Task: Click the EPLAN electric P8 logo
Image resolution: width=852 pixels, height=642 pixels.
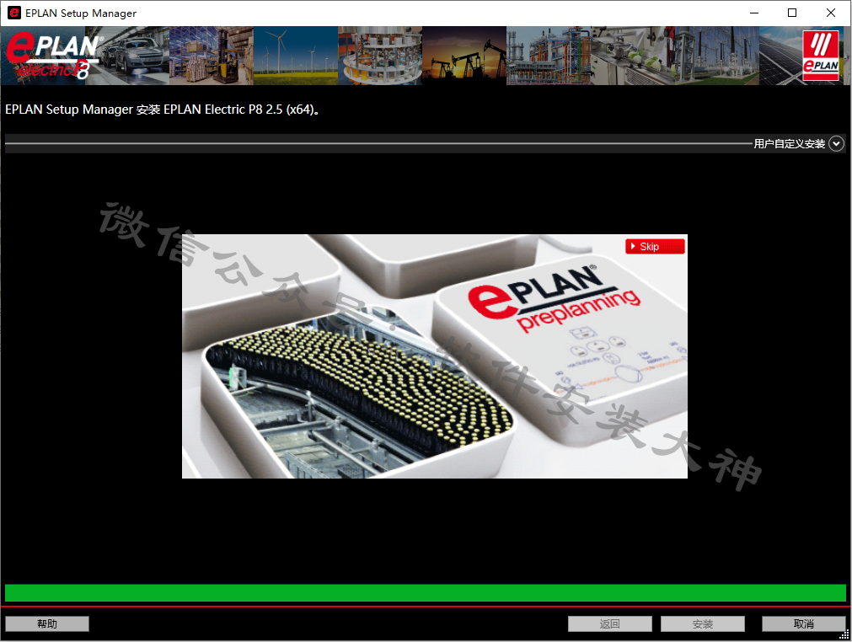Action: tap(53, 56)
